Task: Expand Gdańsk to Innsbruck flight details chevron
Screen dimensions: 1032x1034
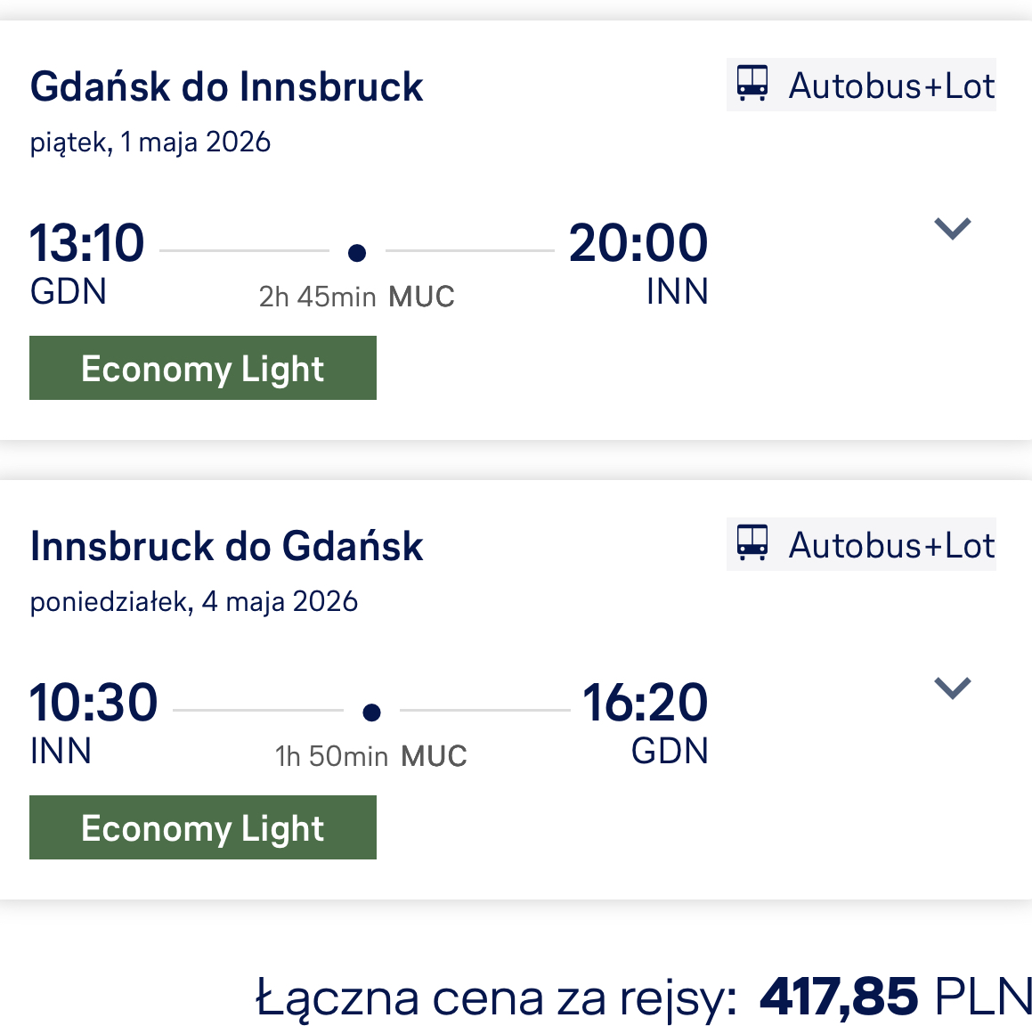Action: pos(952,229)
